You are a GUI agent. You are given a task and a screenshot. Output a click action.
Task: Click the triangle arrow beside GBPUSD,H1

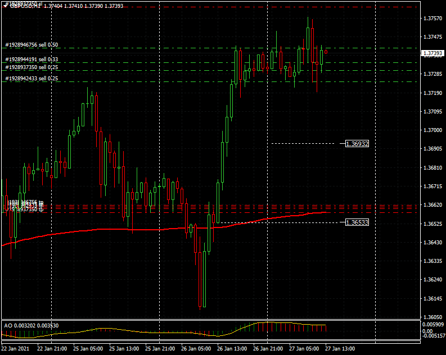point(6,6)
